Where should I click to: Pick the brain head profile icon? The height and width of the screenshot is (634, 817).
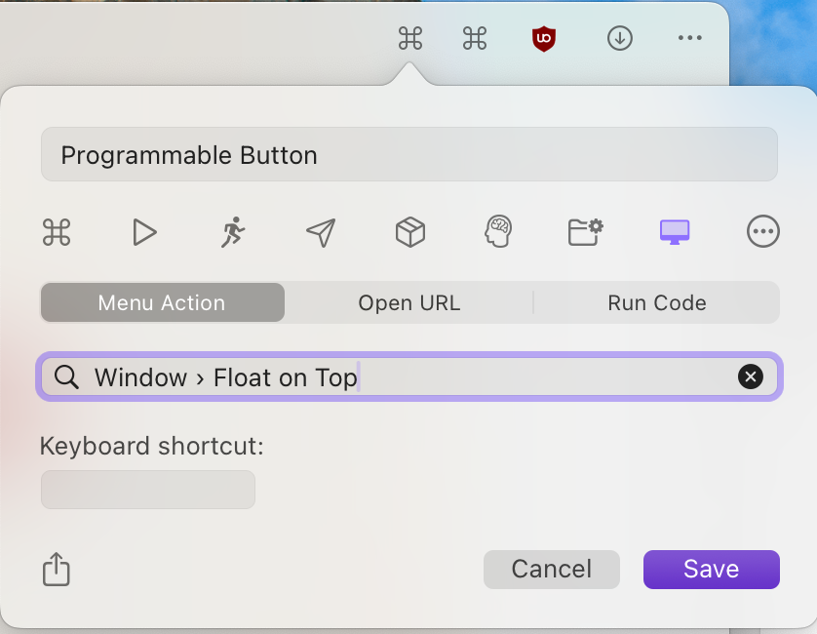click(498, 232)
